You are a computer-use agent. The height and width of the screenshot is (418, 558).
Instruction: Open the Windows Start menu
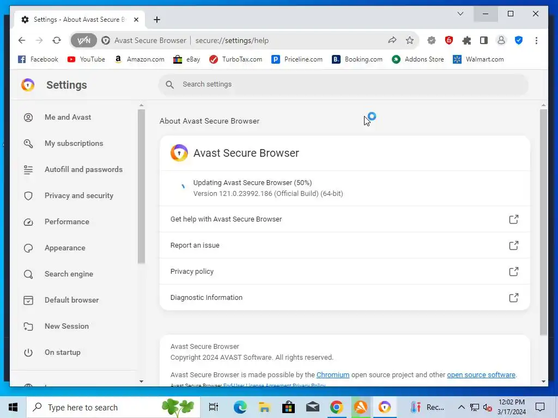click(13, 407)
